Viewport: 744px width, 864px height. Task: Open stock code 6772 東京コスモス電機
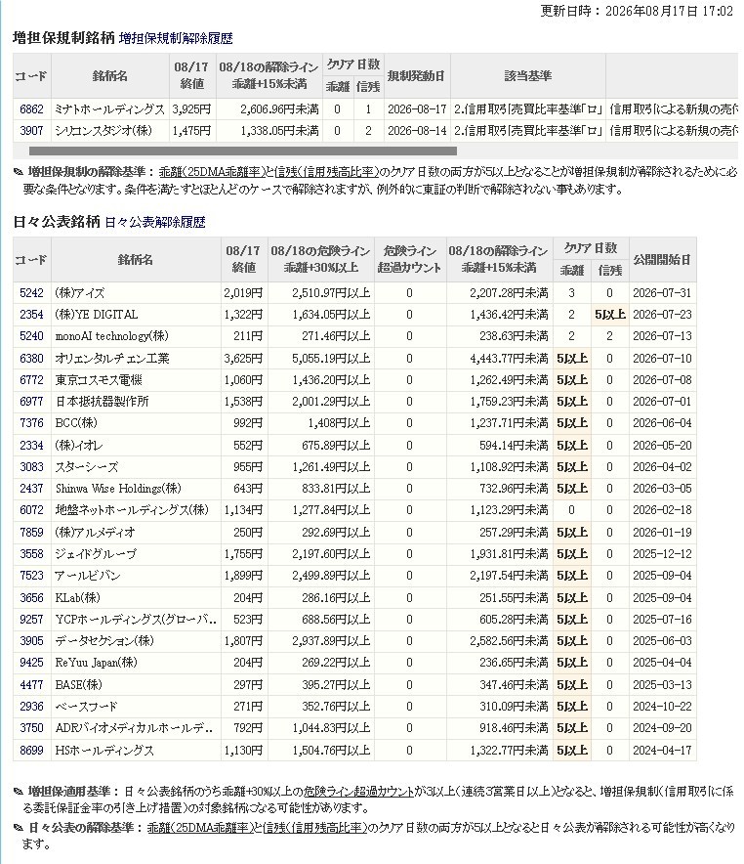coord(31,379)
